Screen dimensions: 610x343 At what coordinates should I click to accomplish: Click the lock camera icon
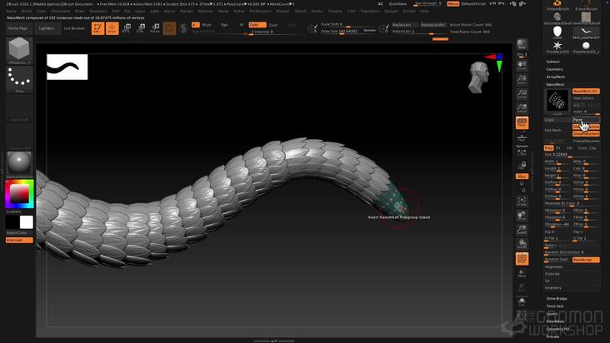(522, 166)
